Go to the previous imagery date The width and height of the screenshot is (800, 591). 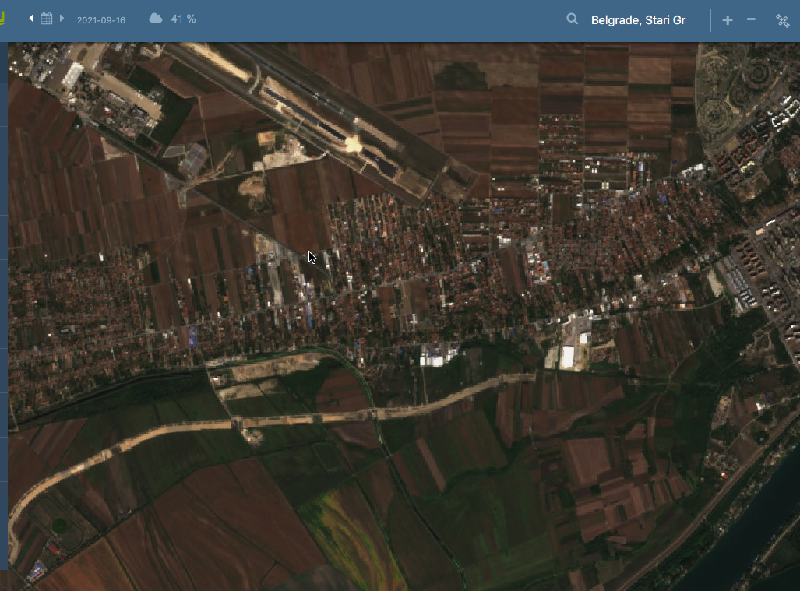click(x=31, y=19)
